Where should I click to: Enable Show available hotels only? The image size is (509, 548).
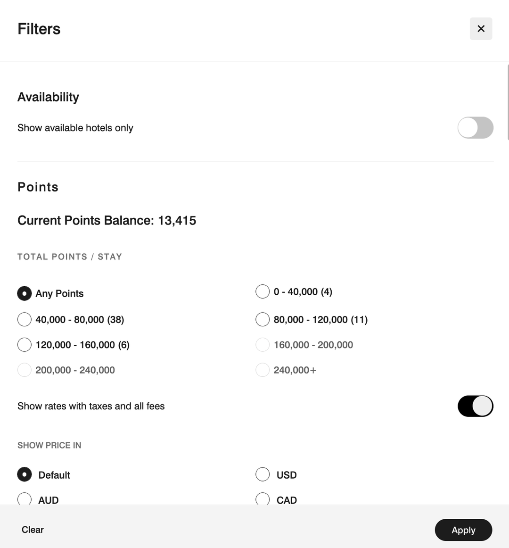tap(476, 128)
